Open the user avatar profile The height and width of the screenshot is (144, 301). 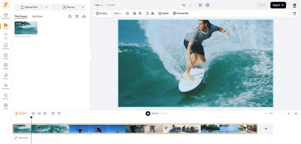[x=295, y=5]
